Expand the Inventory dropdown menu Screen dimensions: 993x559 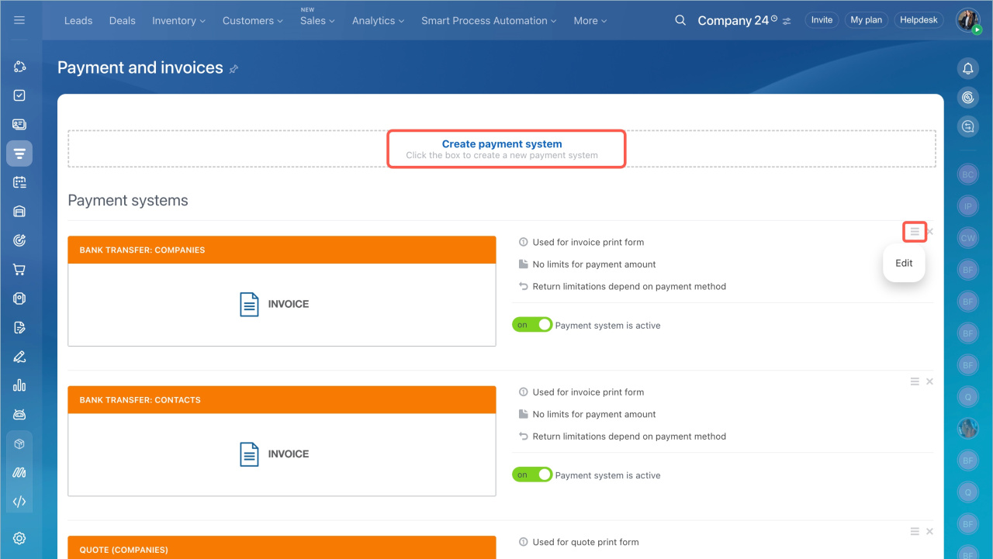(178, 21)
